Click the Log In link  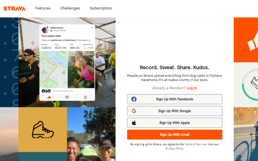pyautogui.click(x=192, y=88)
